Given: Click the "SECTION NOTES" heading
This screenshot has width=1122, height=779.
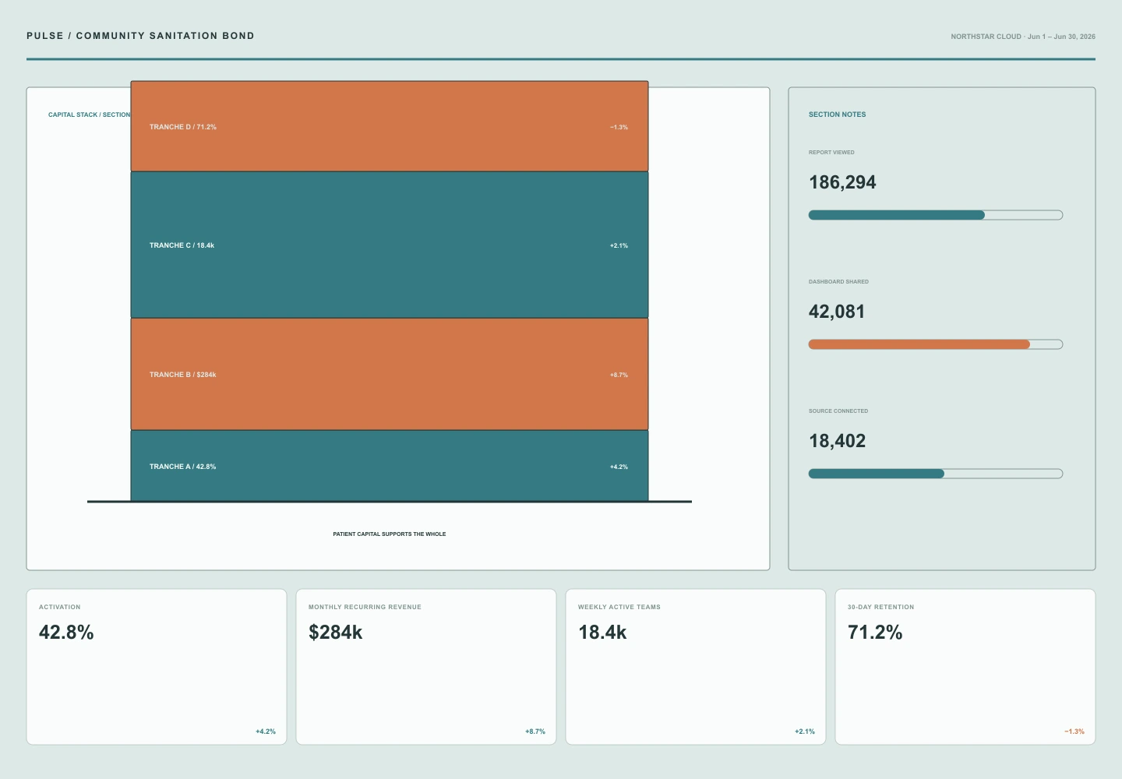Looking at the screenshot, I should 837,115.
